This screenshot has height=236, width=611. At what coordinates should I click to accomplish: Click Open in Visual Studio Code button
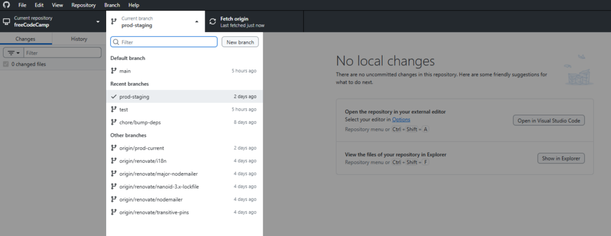549,121
